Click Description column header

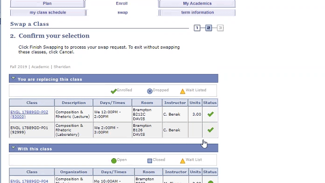73,102
